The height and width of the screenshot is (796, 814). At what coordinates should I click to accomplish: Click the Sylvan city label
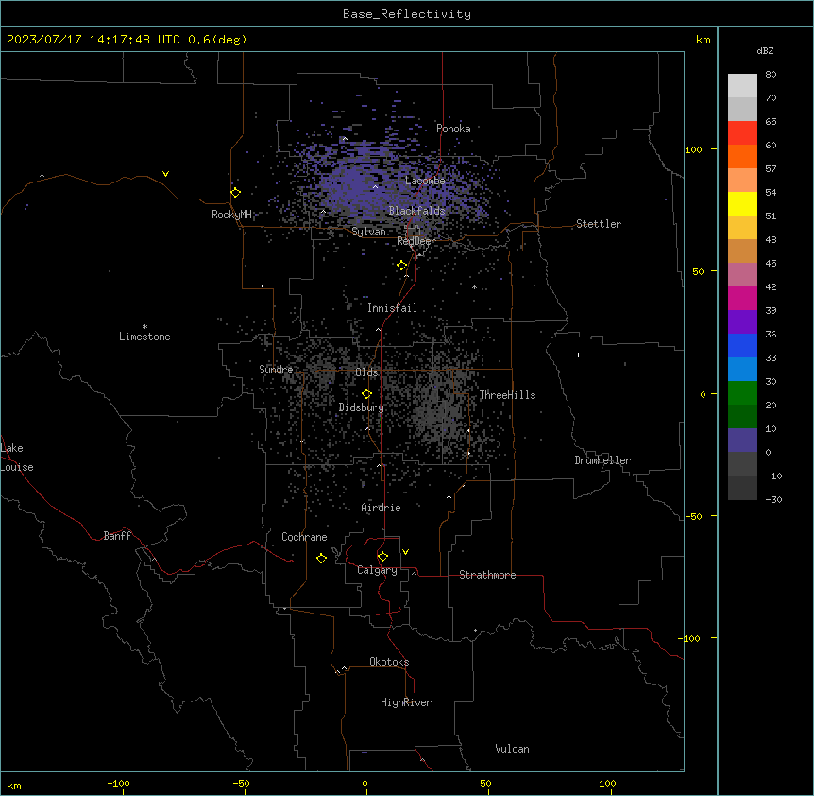pos(368,232)
